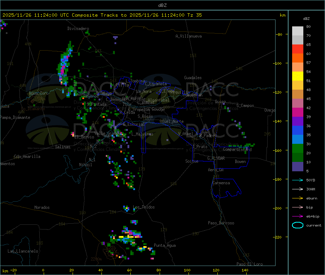This screenshot has height=275, width=325.
Task: Click the 'La_Nora' map label
Action: pyautogui.click(x=144, y=91)
